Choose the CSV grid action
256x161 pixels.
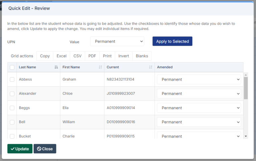pos(77,56)
